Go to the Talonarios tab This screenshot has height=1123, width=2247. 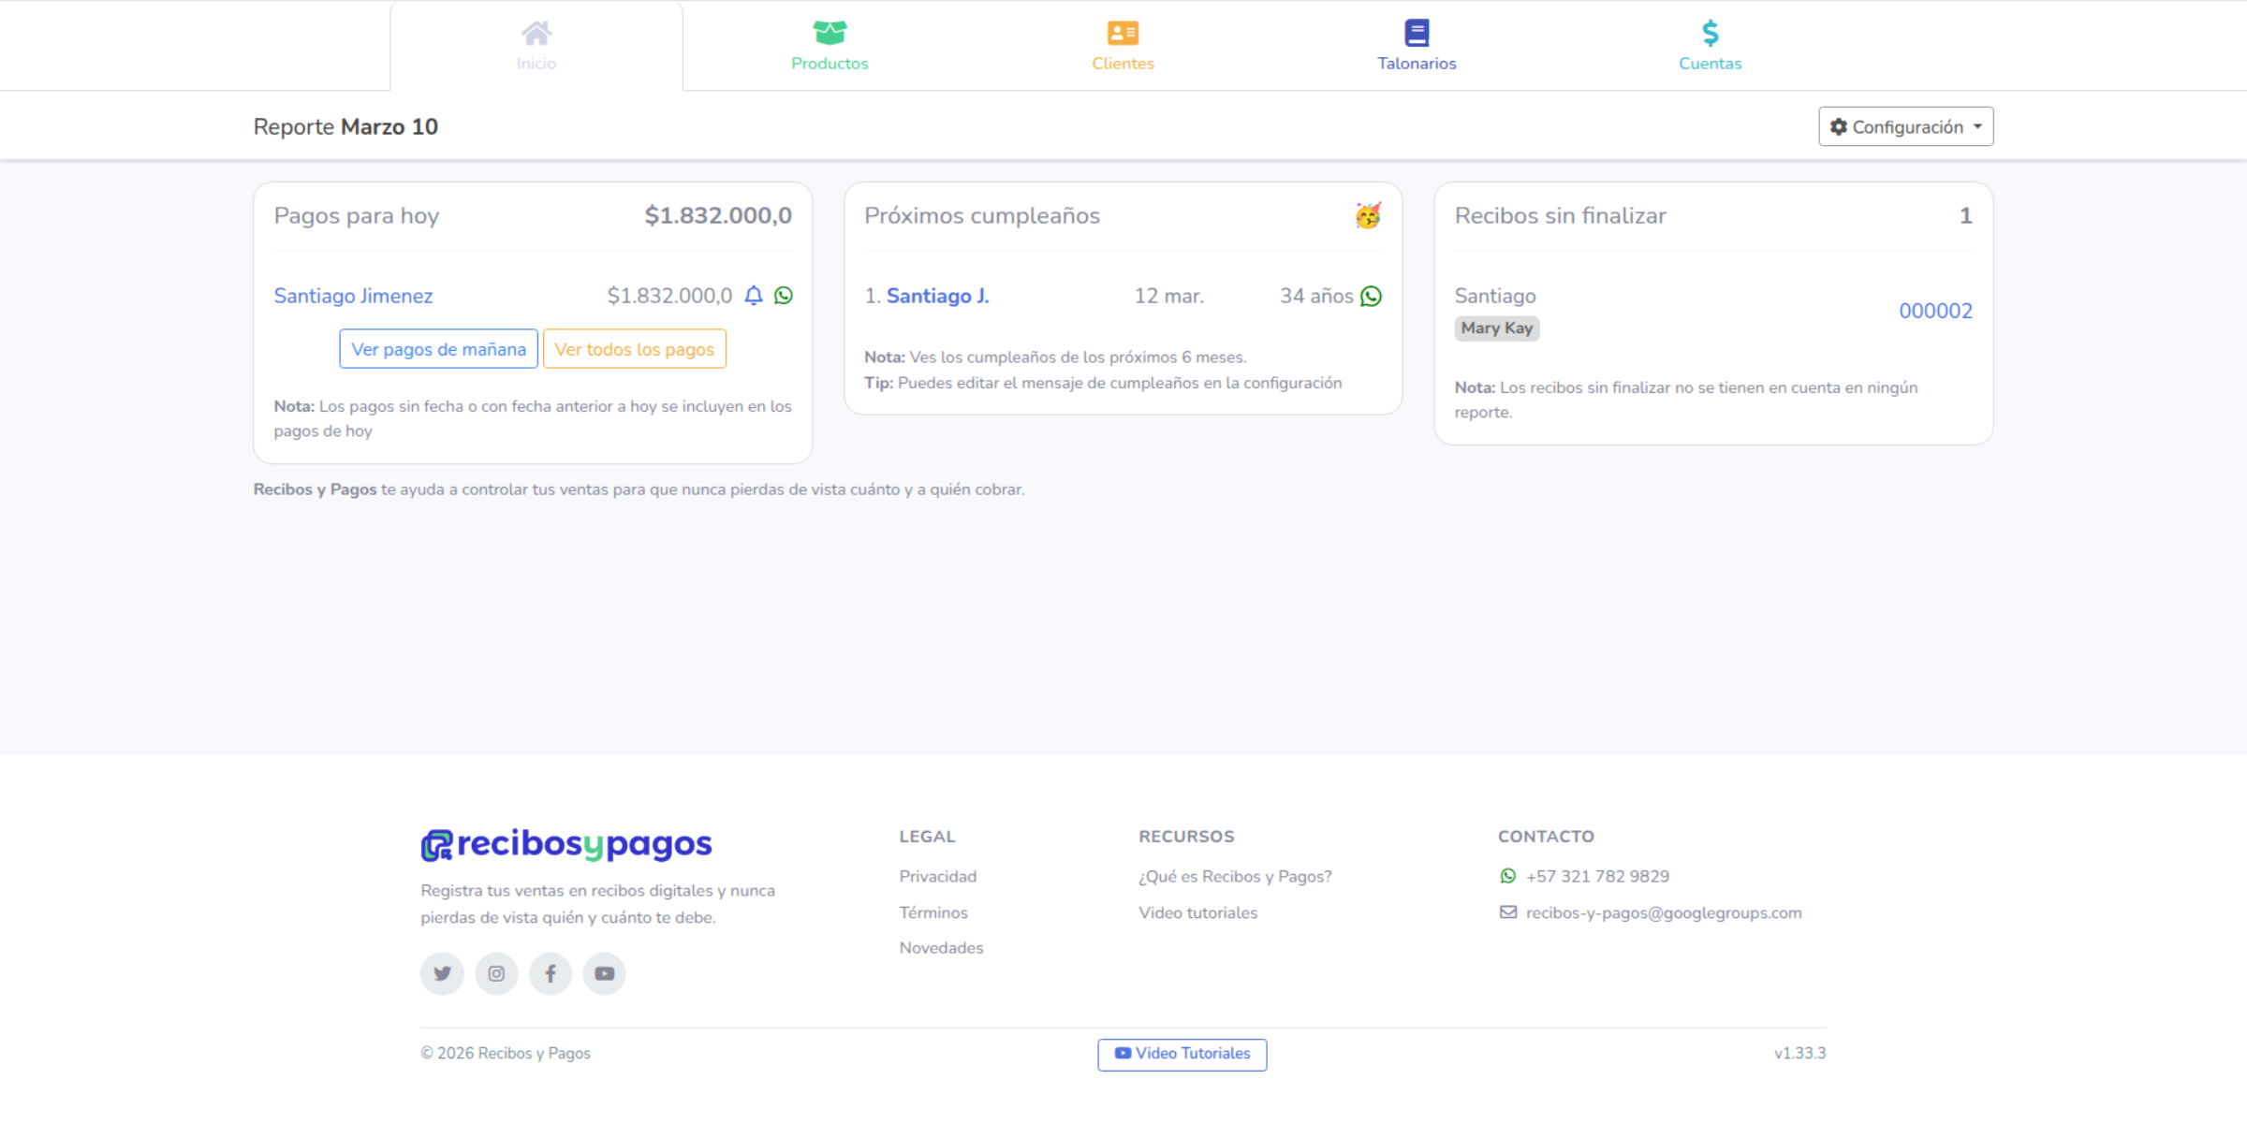[x=1417, y=45]
